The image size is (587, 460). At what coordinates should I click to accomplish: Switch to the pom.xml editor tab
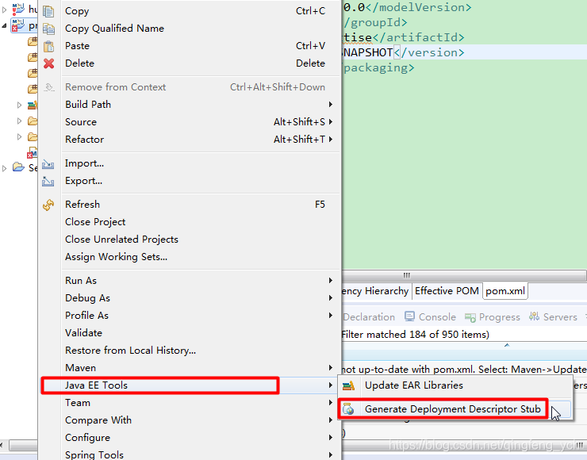click(505, 291)
